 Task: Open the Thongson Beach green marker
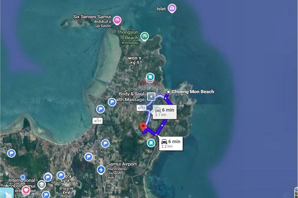pos(144,36)
